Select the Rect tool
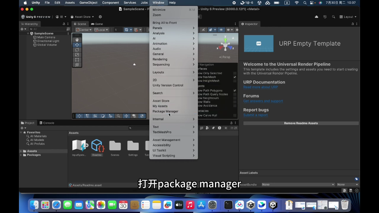 77,60
